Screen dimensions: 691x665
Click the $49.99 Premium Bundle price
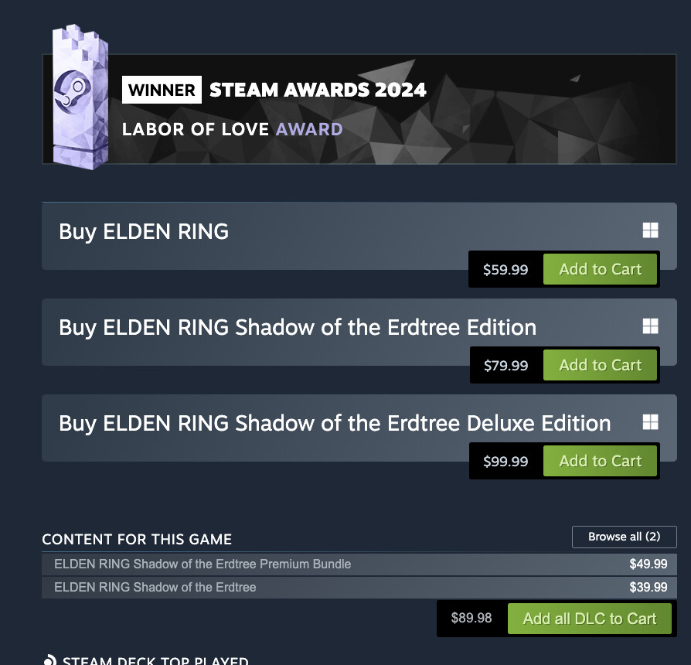point(648,564)
